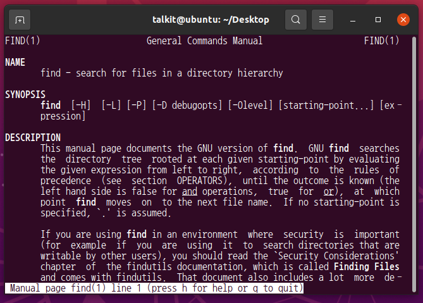Click the DESCRIPTION section heading
The height and width of the screenshot is (303, 423).
pos(33,138)
